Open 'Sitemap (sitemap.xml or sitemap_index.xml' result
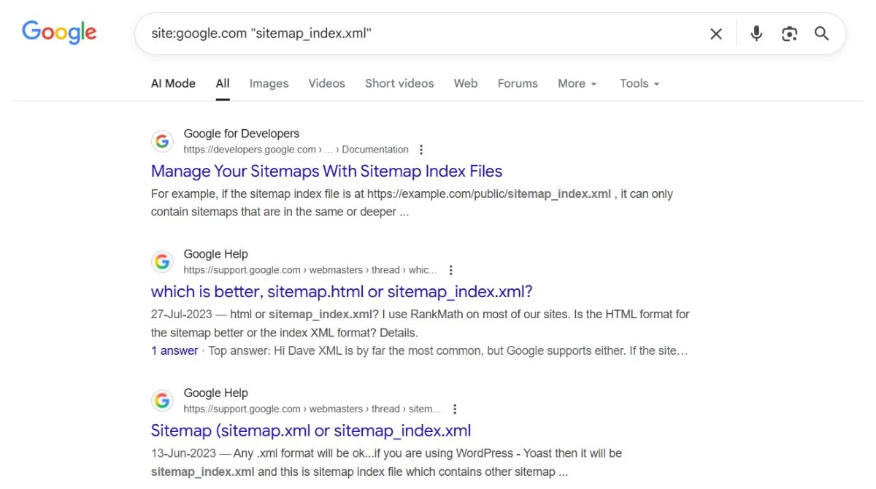This screenshot has width=876, height=489. [311, 431]
